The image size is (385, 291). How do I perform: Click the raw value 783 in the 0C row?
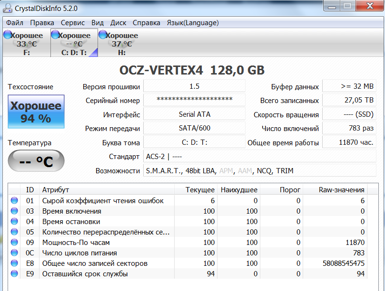coord(359,253)
